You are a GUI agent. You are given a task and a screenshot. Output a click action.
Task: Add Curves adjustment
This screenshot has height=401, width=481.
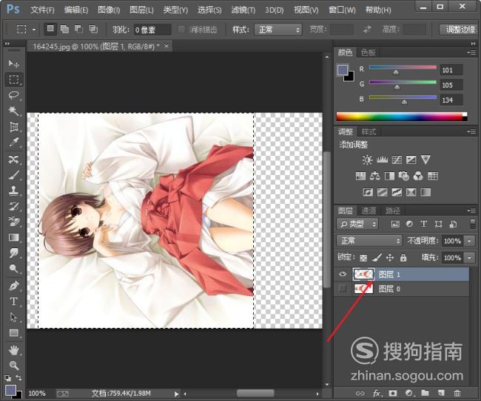point(397,160)
